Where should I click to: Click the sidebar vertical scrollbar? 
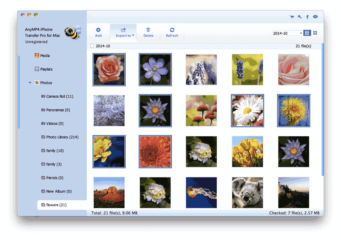pyautogui.click(x=19, y=92)
